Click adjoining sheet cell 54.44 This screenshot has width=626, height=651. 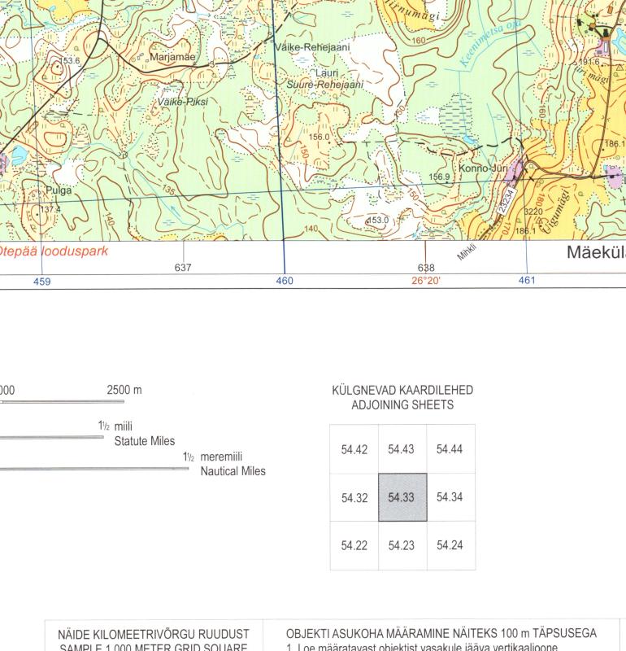point(450,449)
